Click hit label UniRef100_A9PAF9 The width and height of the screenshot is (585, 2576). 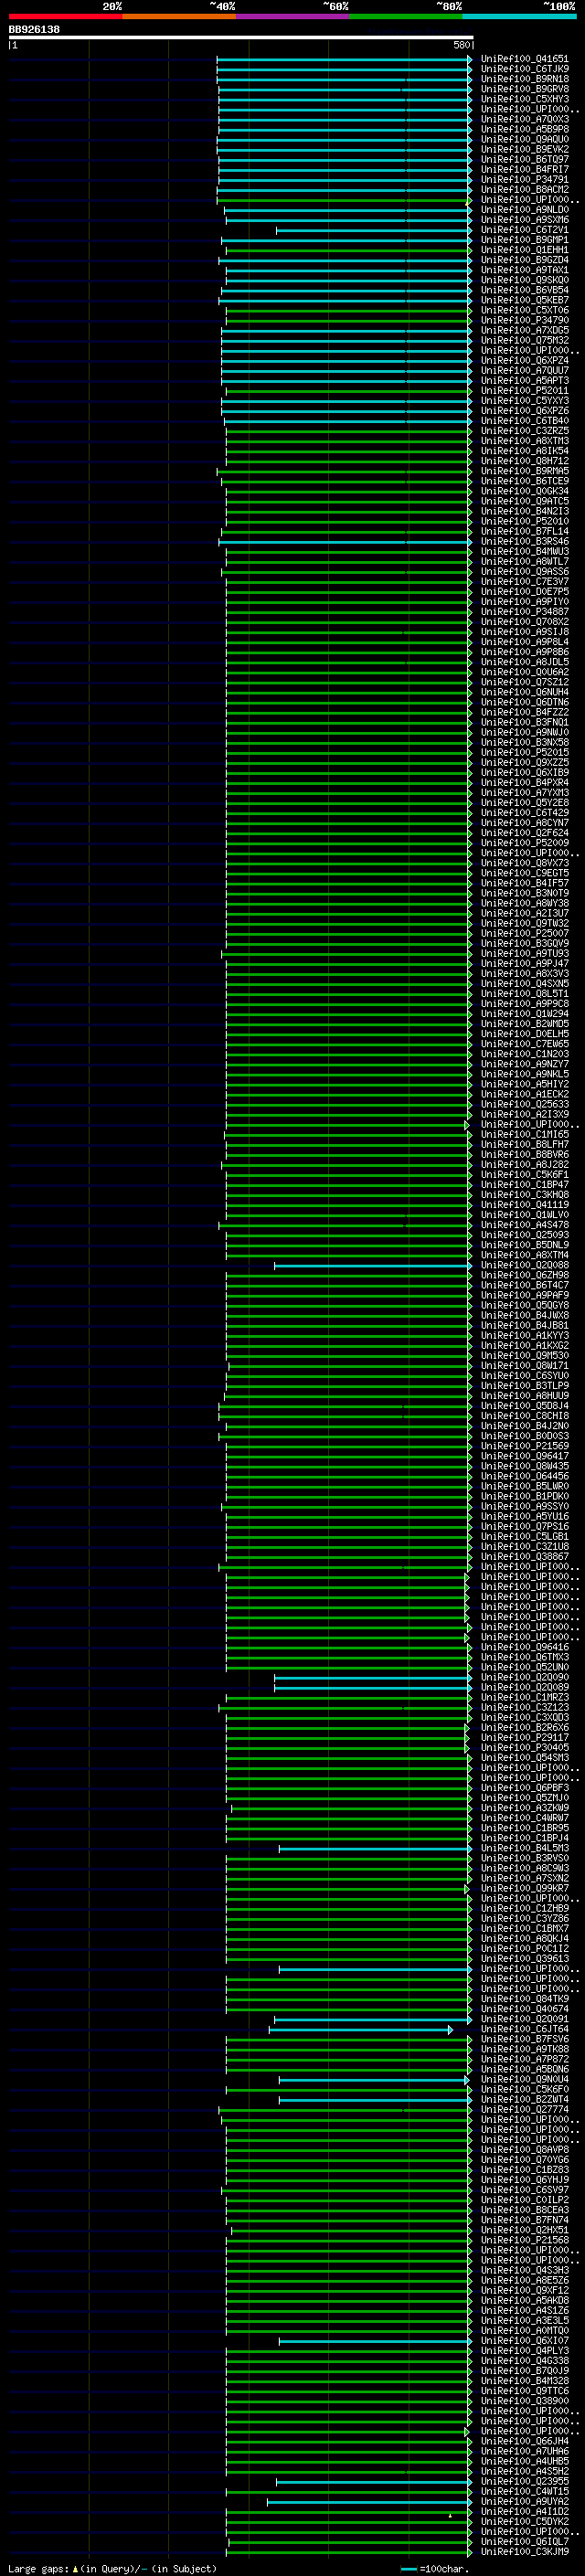[x=524, y=1295]
